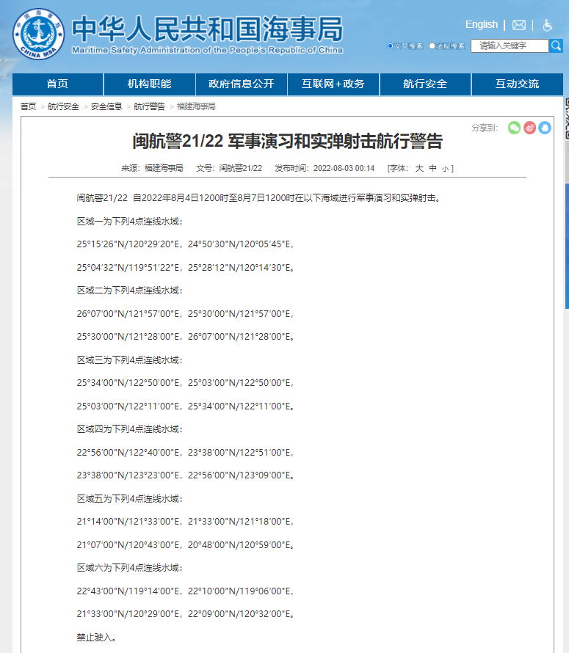Set font size to 中
The width and height of the screenshot is (569, 653).
(433, 169)
